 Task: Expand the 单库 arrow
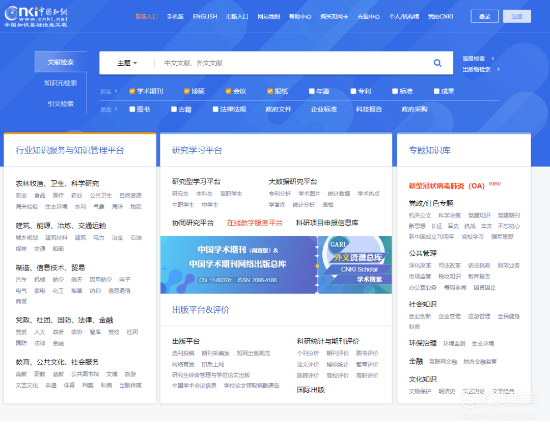(116, 109)
